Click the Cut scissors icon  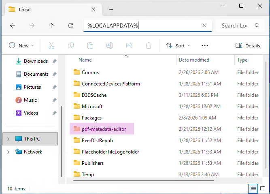coord(51,46)
